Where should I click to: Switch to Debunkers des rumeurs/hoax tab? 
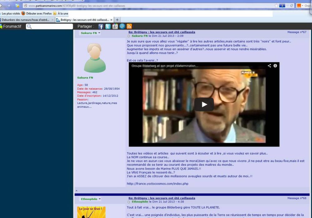(26, 20)
